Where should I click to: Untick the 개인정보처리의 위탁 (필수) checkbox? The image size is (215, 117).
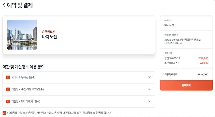[x=8, y=101]
